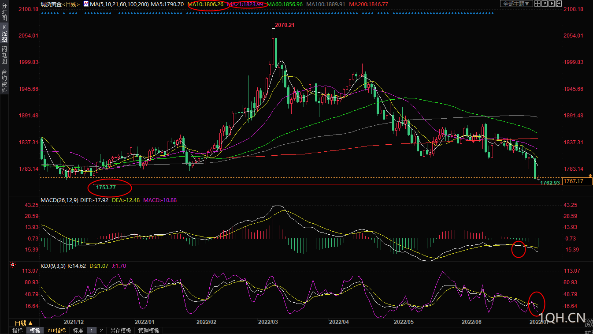Click the current price tag 1767.17
The image size is (593, 334).
point(577,181)
